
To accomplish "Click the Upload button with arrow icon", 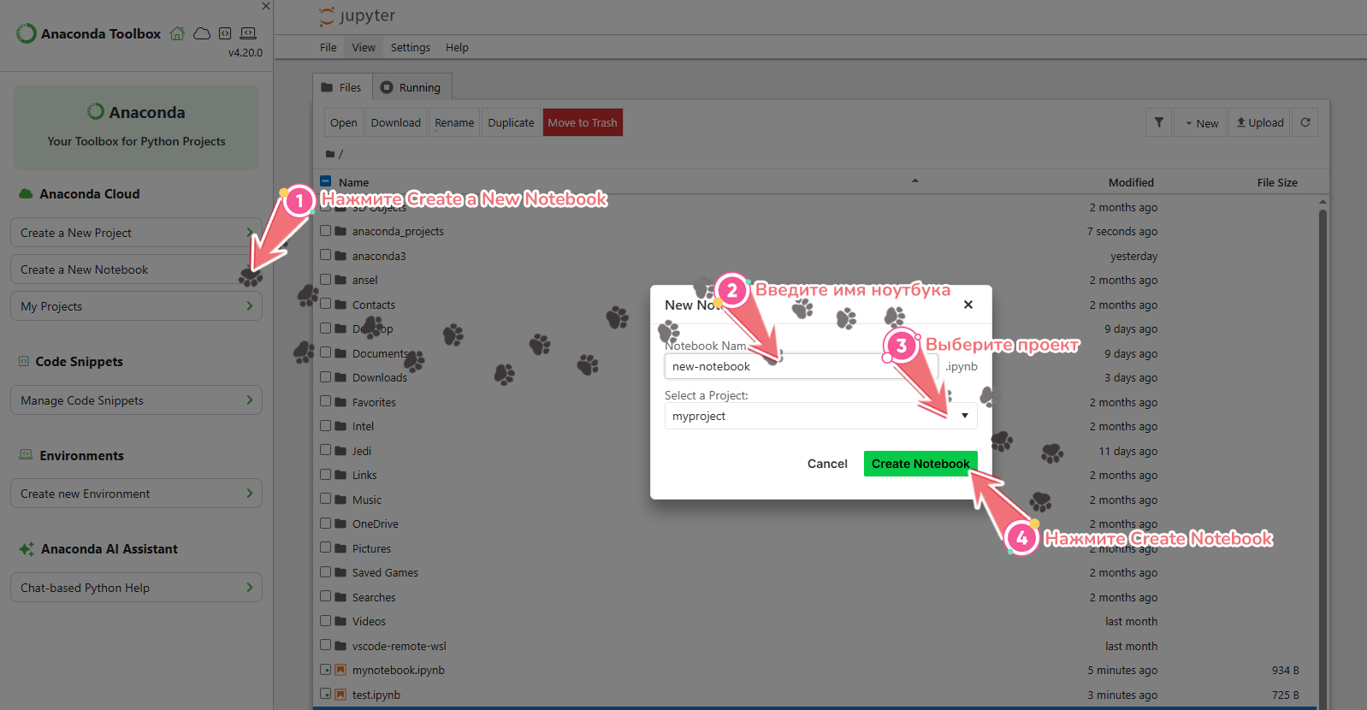I will tap(1260, 122).
